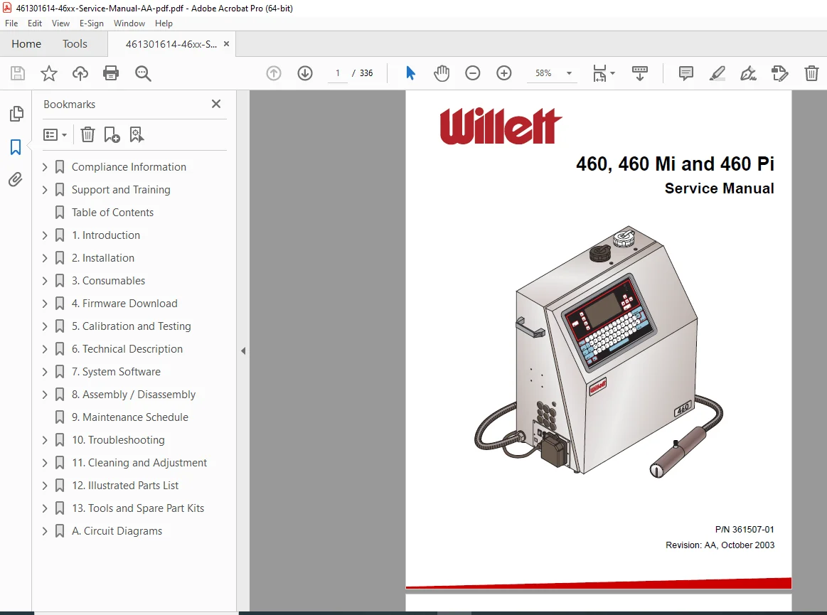Click the page number input field
The width and height of the screenshot is (827, 615).
338,73
